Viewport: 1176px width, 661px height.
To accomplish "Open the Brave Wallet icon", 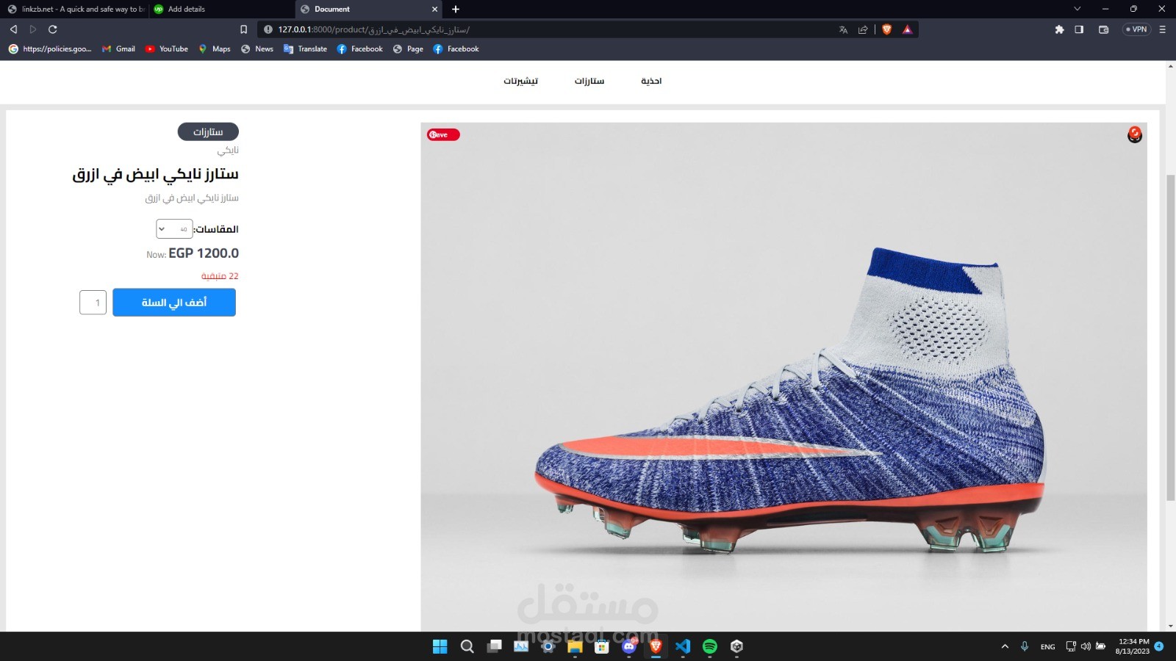I will [1103, 29].
